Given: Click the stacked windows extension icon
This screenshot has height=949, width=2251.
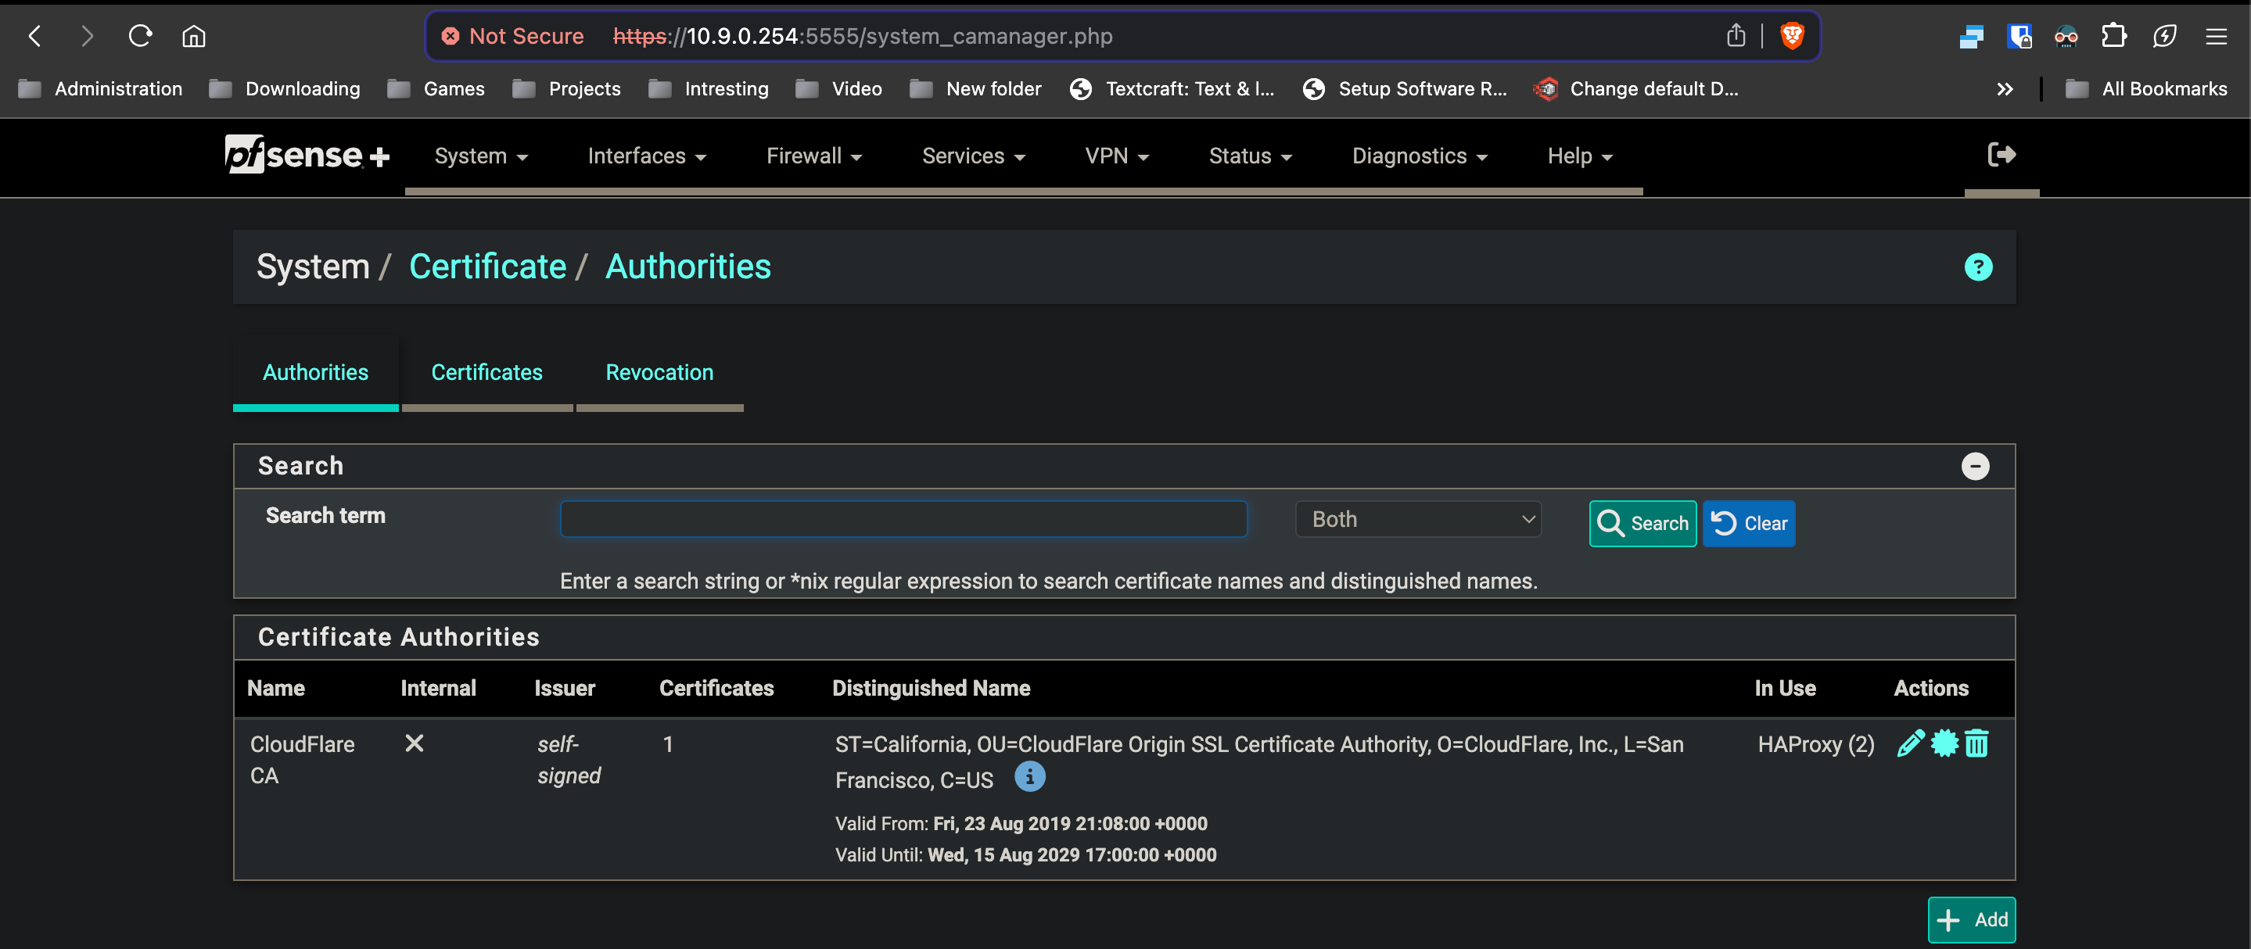Looking at the screenshot, I should (1971, 36).
